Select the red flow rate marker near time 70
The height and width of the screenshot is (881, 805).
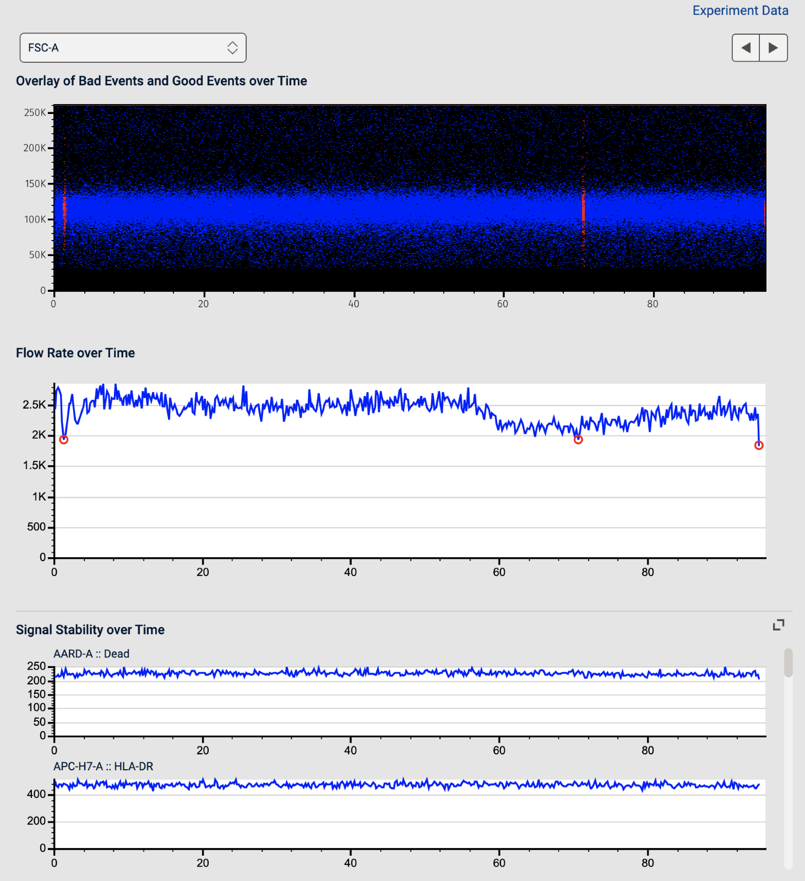578,439
